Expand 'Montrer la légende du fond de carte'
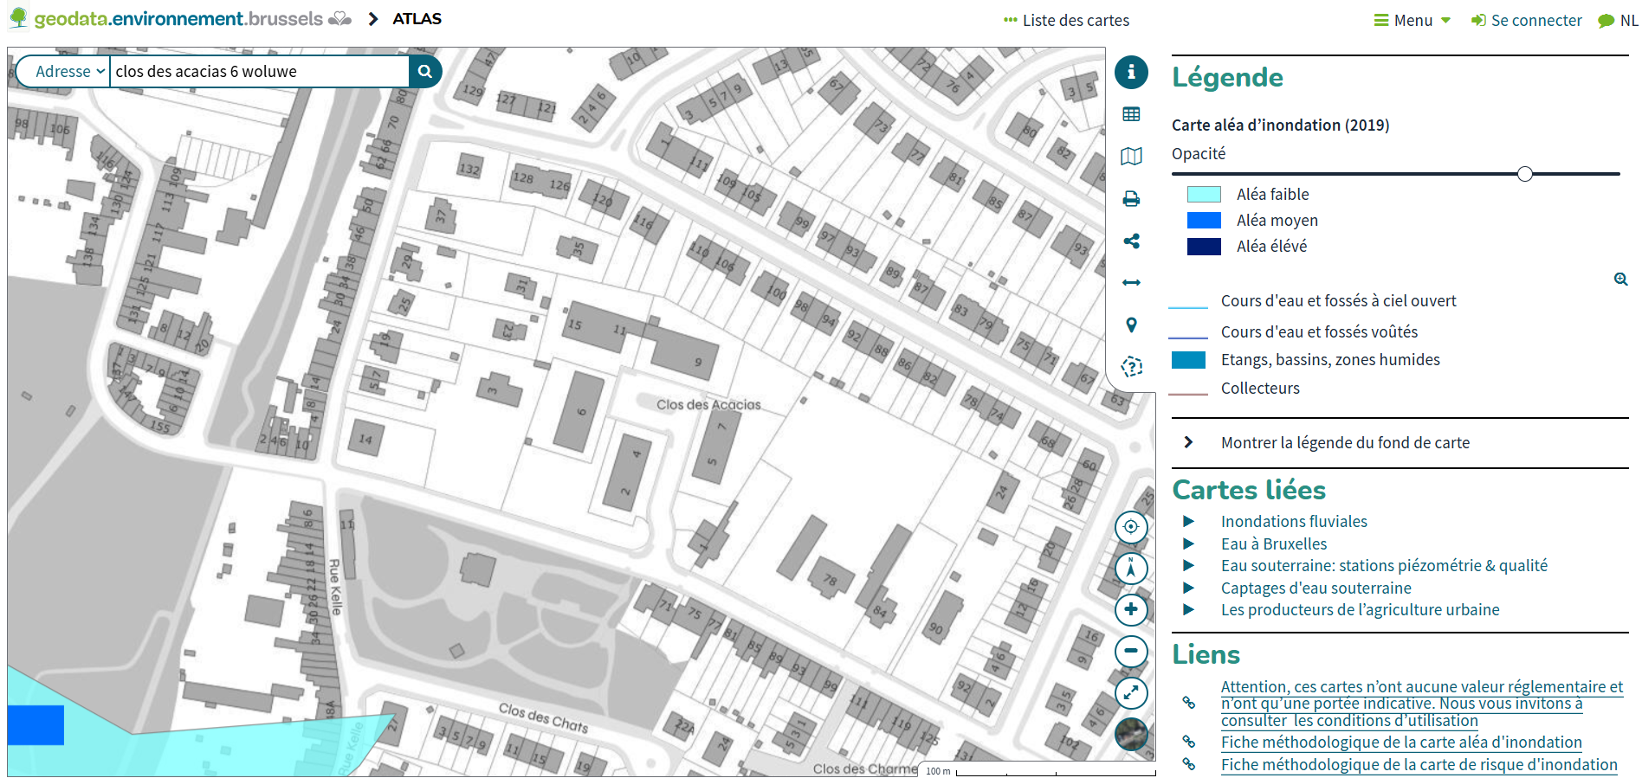 click(1344, 443)
